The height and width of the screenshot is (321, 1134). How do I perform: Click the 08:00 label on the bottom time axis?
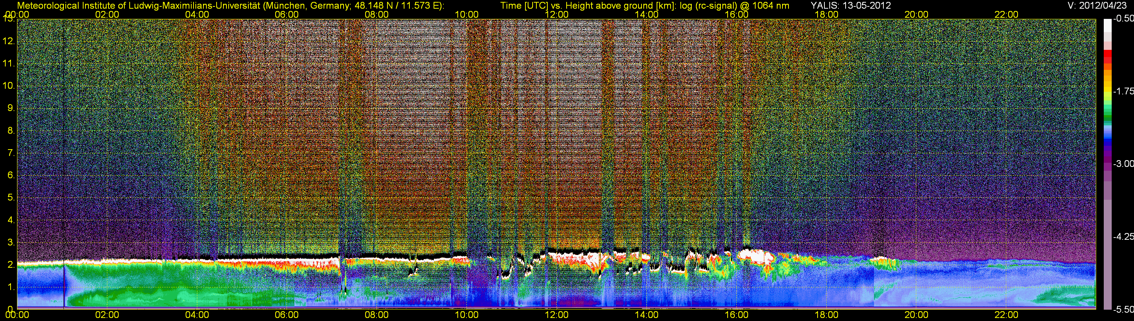[377, 315]
